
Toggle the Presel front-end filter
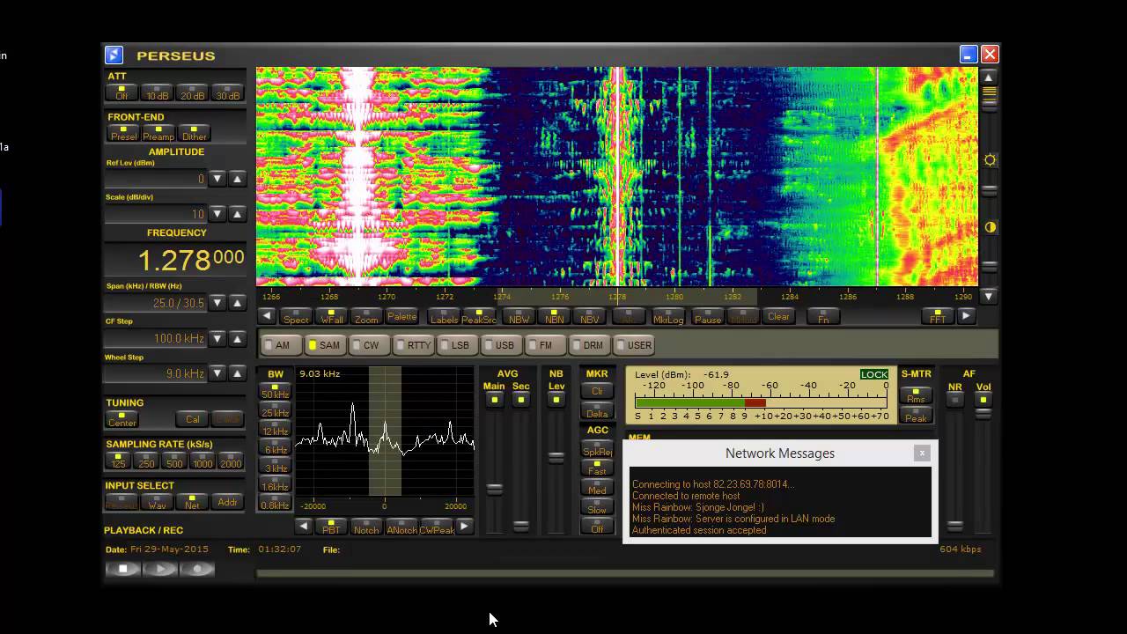coord(123,133)
